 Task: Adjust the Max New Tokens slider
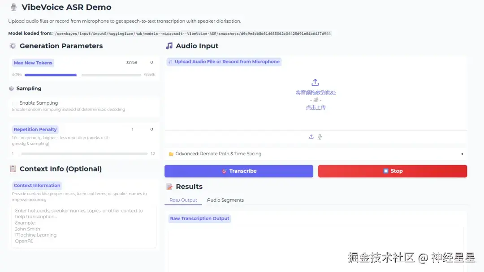83,75
